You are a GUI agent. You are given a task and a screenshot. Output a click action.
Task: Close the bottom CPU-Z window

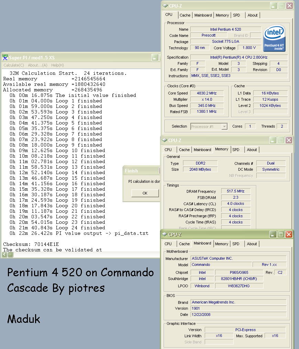289,234
